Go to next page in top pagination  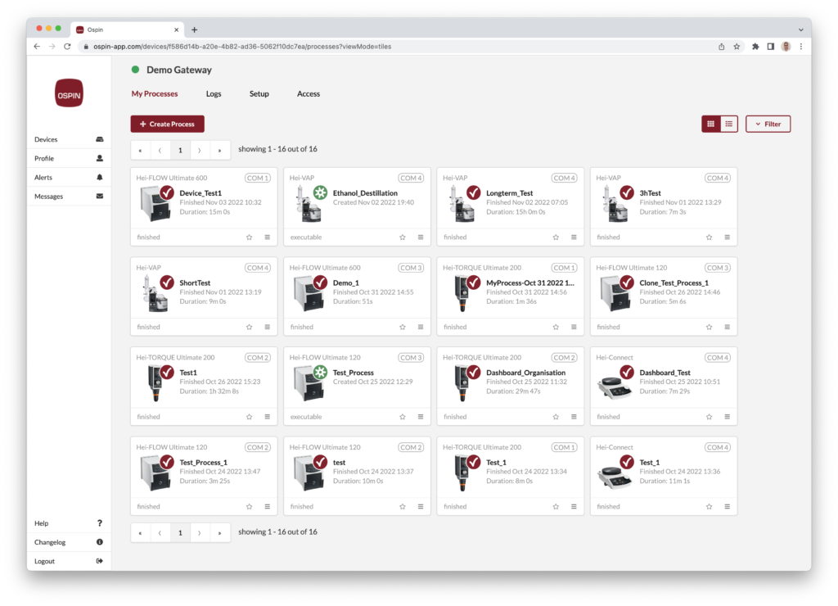click(200, 151)
